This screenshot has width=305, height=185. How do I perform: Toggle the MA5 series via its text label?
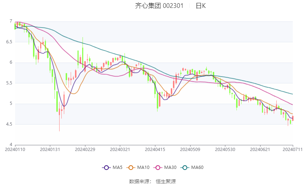118,167
